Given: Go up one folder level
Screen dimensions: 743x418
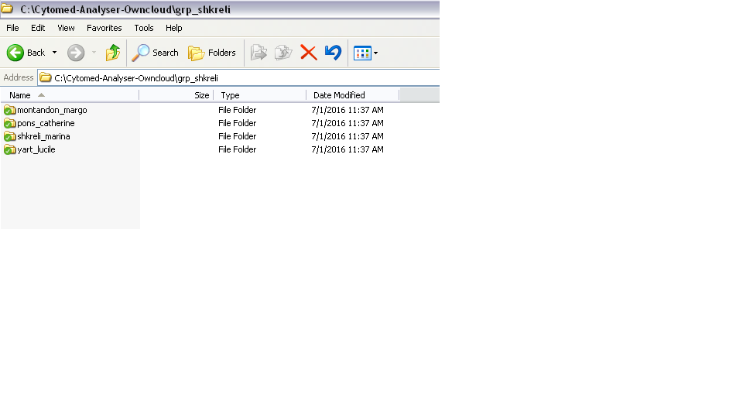Looking at the screenshot, I should click(113, 53).
